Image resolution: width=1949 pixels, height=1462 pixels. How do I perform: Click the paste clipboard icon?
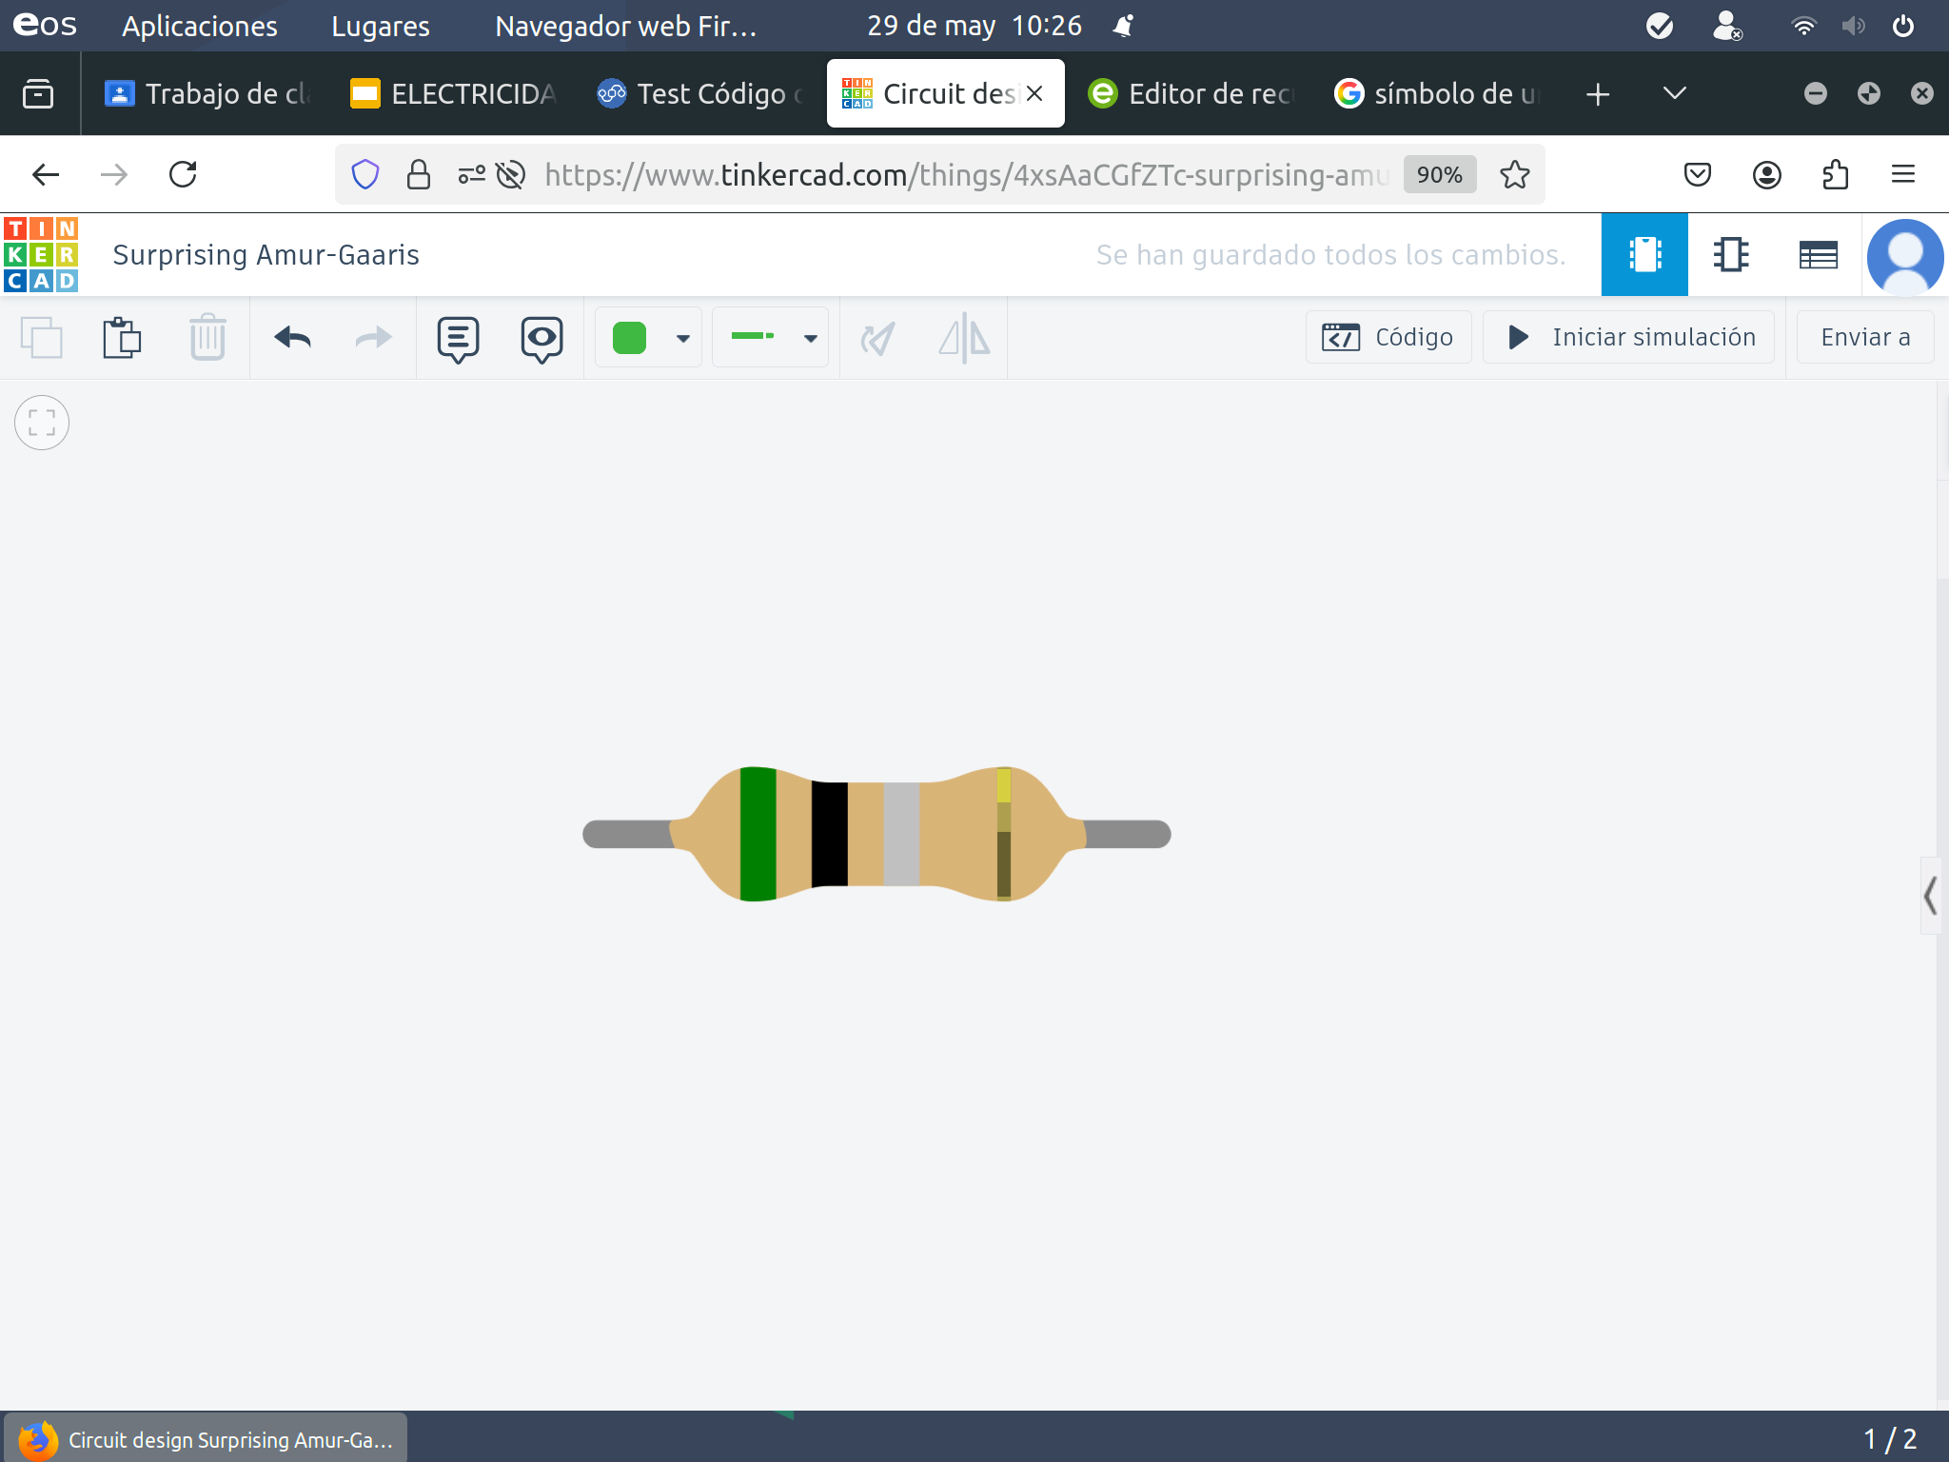tap(122, 337)
